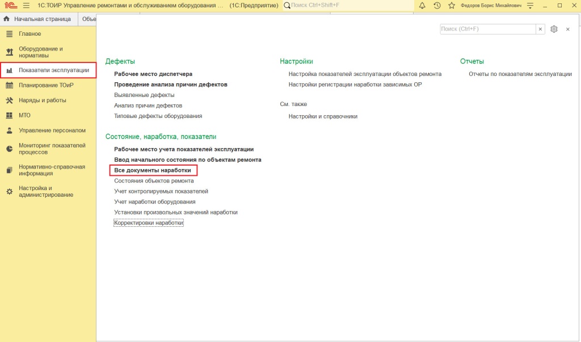581x342 pixels.
Task: Open Рабочее место учета показателей эксплуатации
Action: (184, 149)
